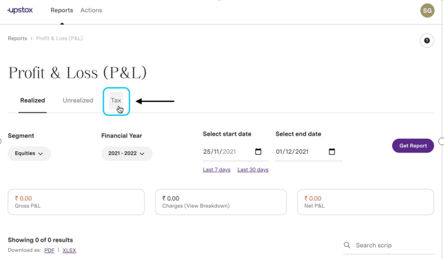
Task: Click the Last 7 days link
Action: (x=216, y=170)
